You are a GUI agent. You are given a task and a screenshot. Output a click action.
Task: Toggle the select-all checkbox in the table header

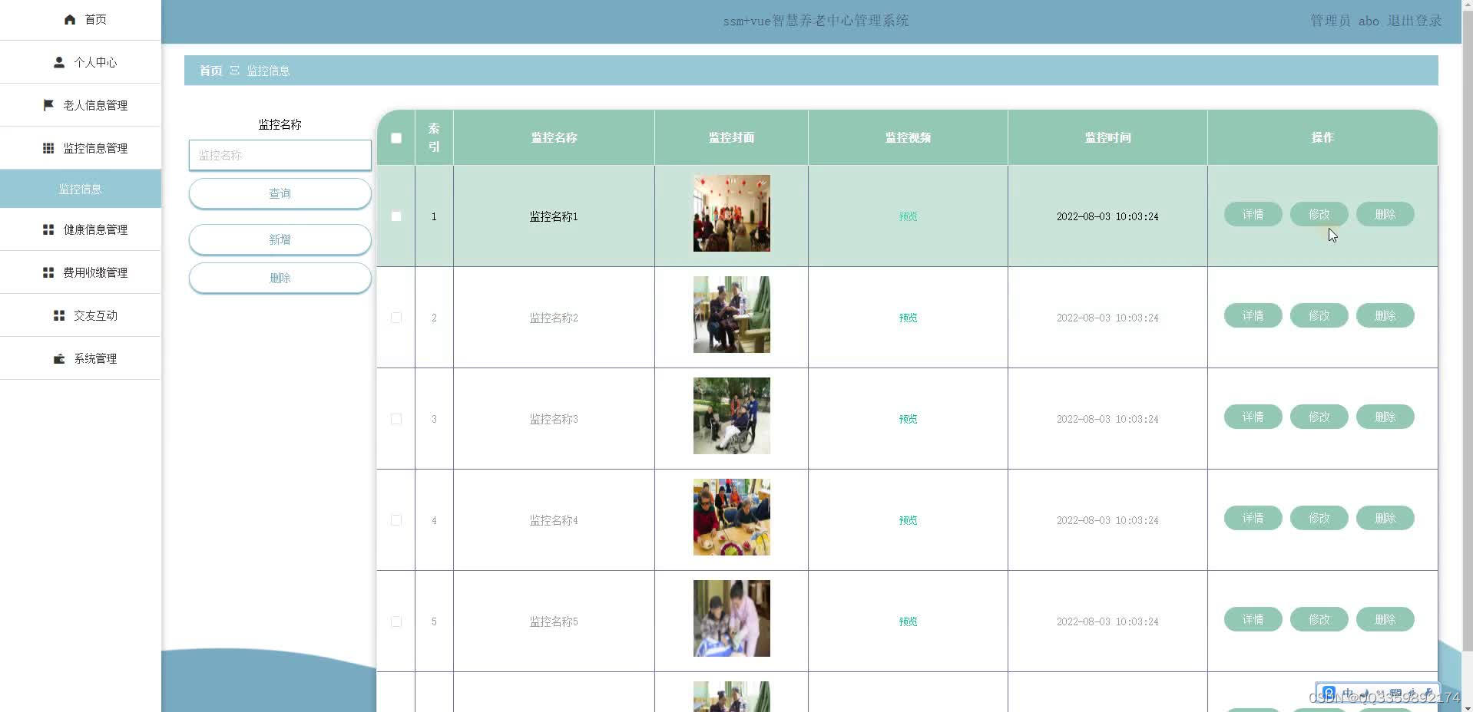[396, 138]
